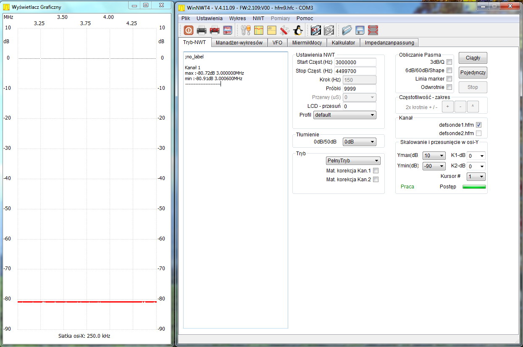The image size is (523, 347).
Task: Open the Ymax(dB) dropdown
Action: point(434,156)
